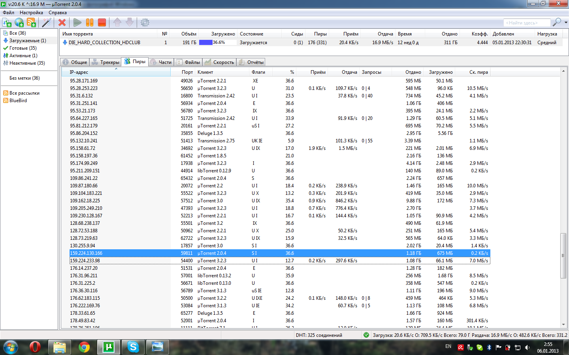Click the Bluetooth tray icon
Image resolution: width=569 pixels, height=355 pixels.
[489, 348]
